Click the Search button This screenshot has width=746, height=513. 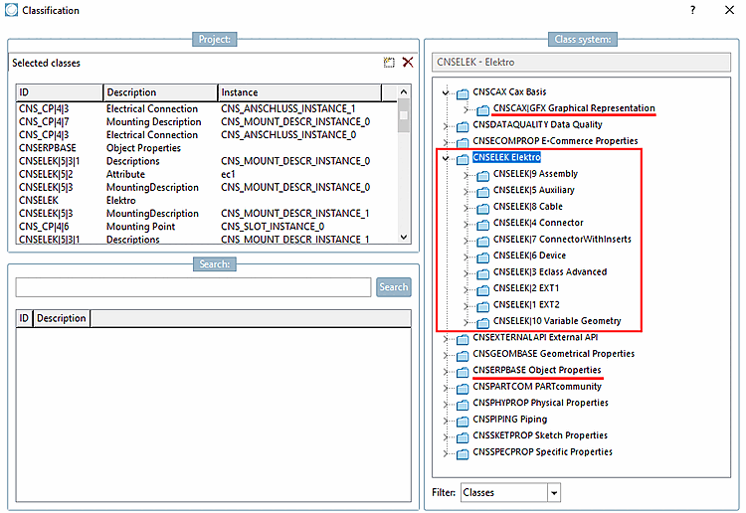(x=394, y=287)
